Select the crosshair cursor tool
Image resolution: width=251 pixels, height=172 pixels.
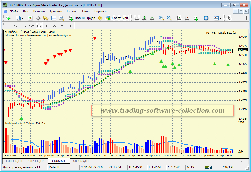(x=237, y=18)
